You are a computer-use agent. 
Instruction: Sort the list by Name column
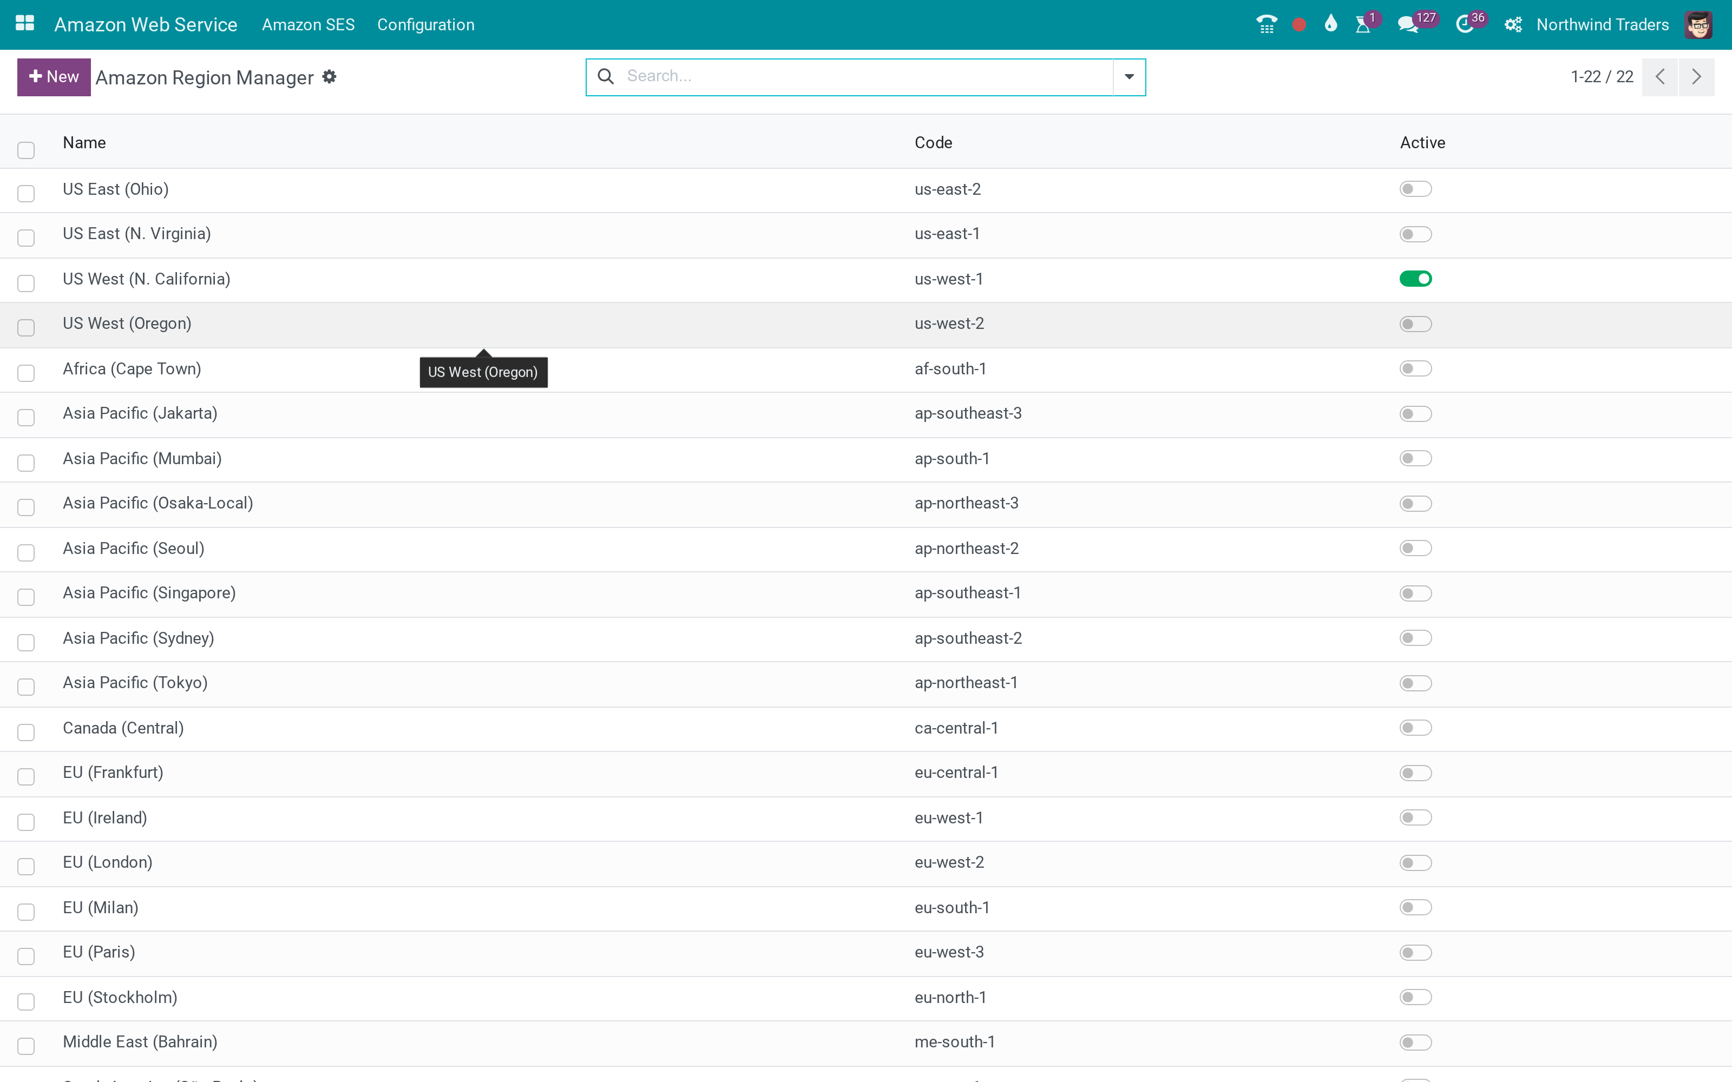[x=84, y=142]
